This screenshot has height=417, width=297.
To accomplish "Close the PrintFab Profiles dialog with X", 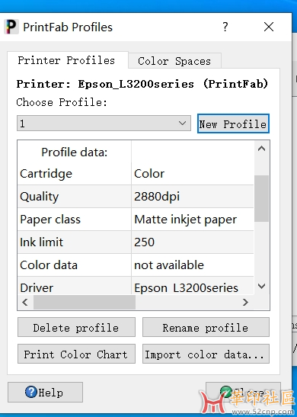I will click(x=269, y=27).
